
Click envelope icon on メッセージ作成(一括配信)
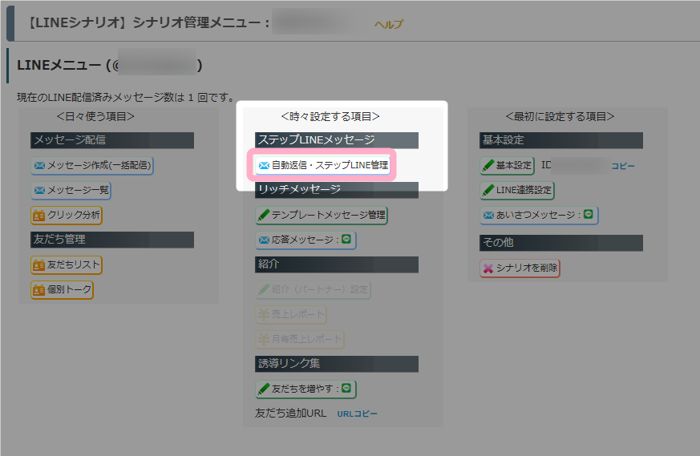[x=40, y=166]
